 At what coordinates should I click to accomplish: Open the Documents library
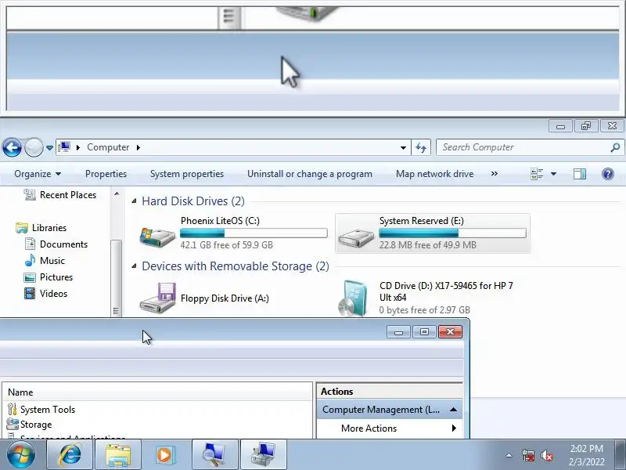[56, 244]
